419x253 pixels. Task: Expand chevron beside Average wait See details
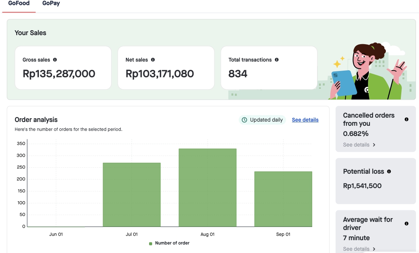(x=374, y=249)
